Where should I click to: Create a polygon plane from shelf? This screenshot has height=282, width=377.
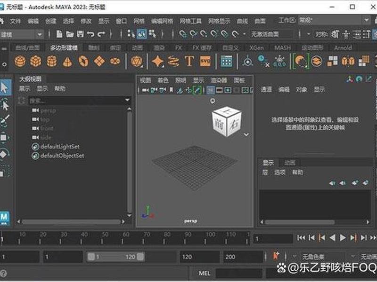point(99,61)
